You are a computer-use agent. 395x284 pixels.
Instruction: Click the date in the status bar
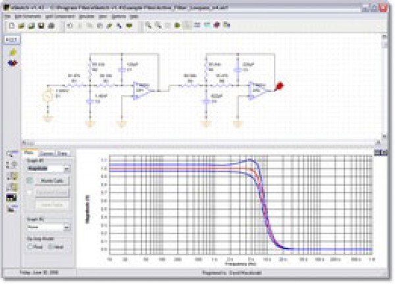click(x=39, y=272)
